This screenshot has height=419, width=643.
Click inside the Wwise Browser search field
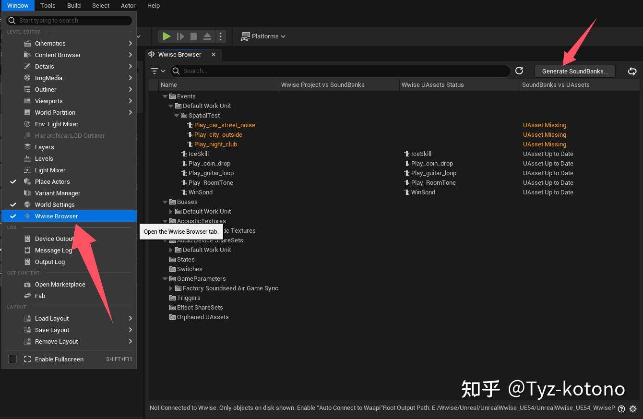point(336,71)
